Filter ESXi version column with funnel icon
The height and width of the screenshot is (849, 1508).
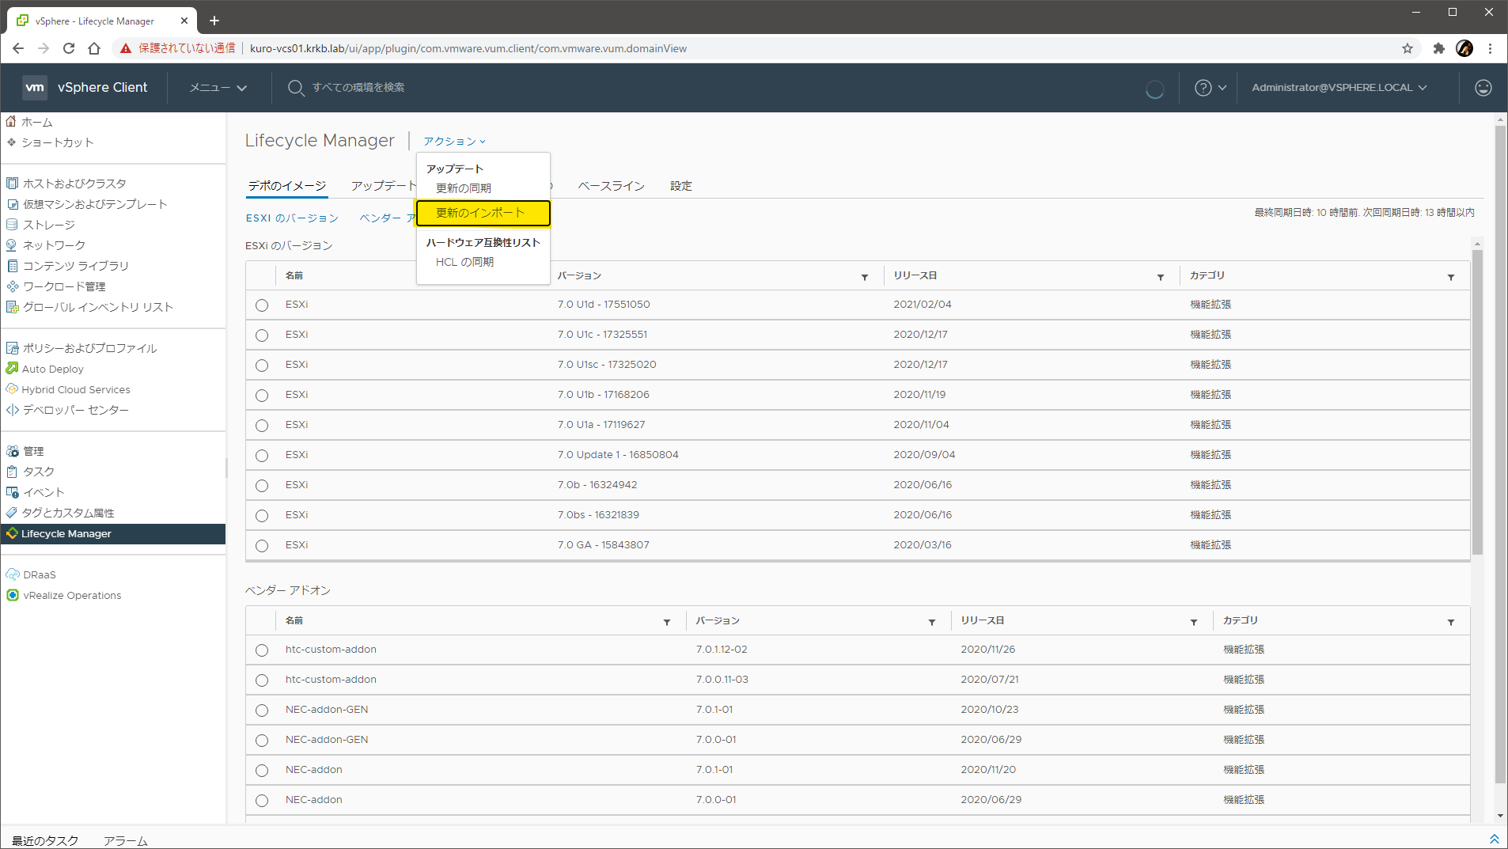point(864,277)
